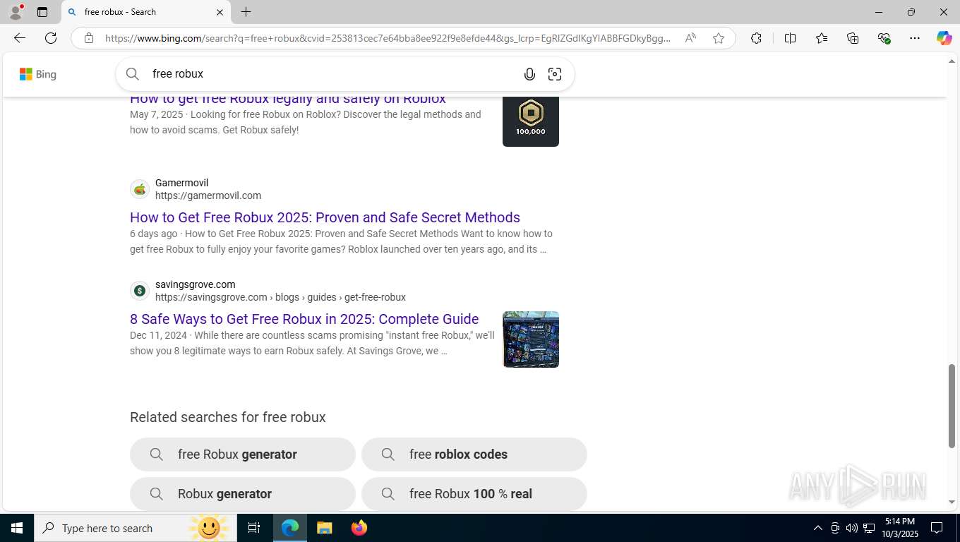Click the browser address bar URL
This screenshot has width=960, height=542.
pos(388,38)
